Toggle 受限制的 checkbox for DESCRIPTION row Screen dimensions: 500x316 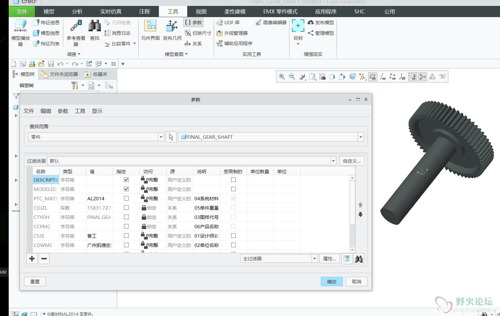point(233,179)
